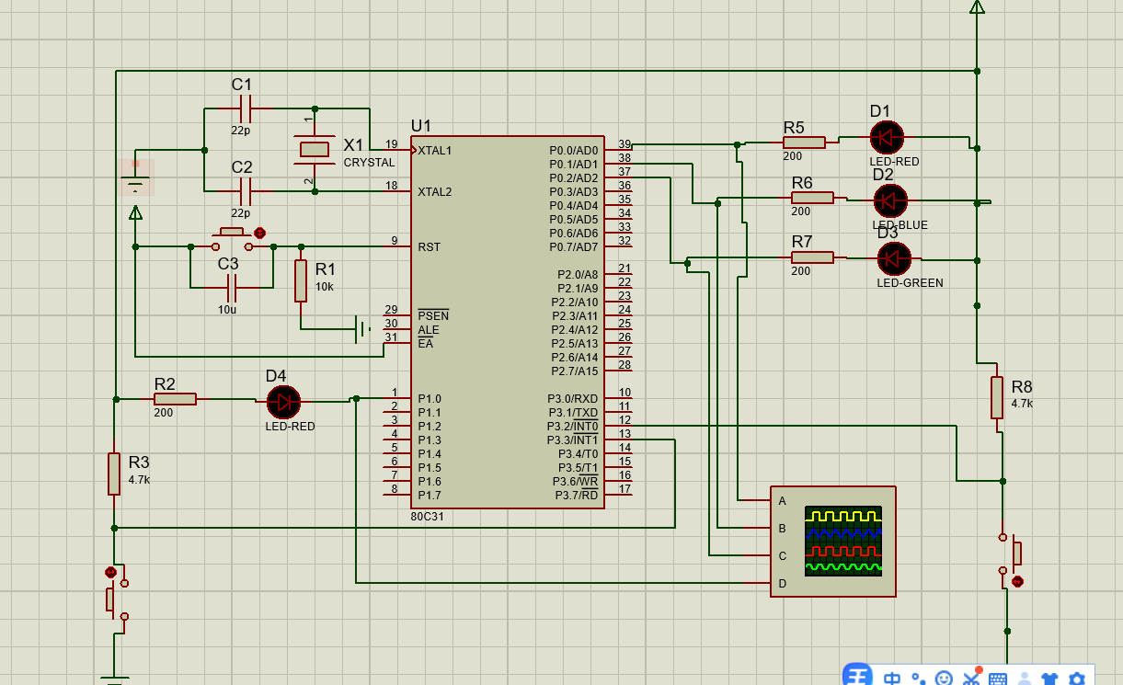Select the 80C31 chip body U1

pos(508,322)
